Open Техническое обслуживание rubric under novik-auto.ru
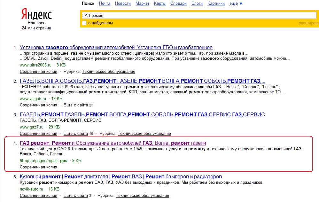The image size is (319, 202). [143, 196]
